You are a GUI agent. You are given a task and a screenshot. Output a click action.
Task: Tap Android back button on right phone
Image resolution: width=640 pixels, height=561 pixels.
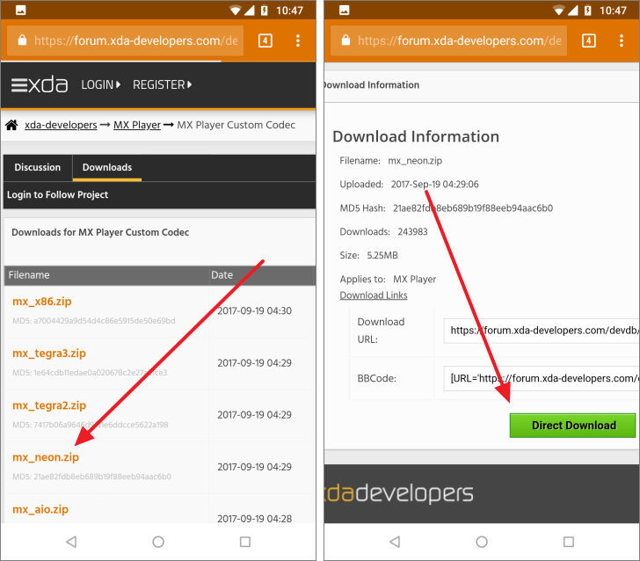[x=395, y=542]
